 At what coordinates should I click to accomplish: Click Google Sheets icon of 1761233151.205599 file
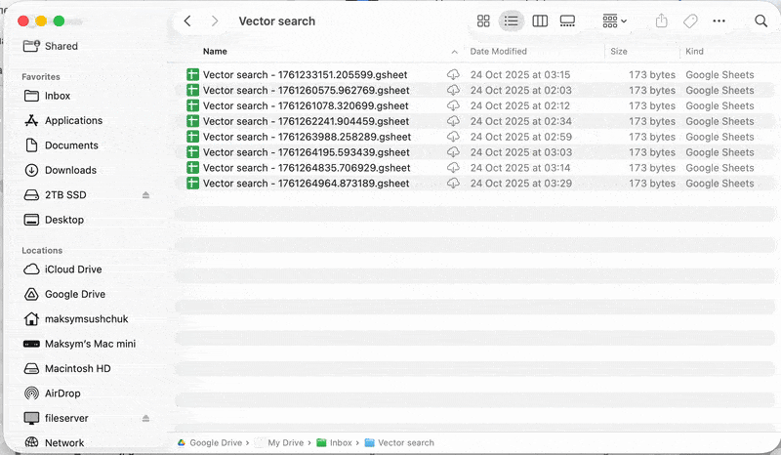(x=192, y=75)
